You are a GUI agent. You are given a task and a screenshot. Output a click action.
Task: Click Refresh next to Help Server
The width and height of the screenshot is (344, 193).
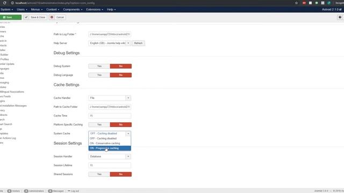tap(138, 43)
